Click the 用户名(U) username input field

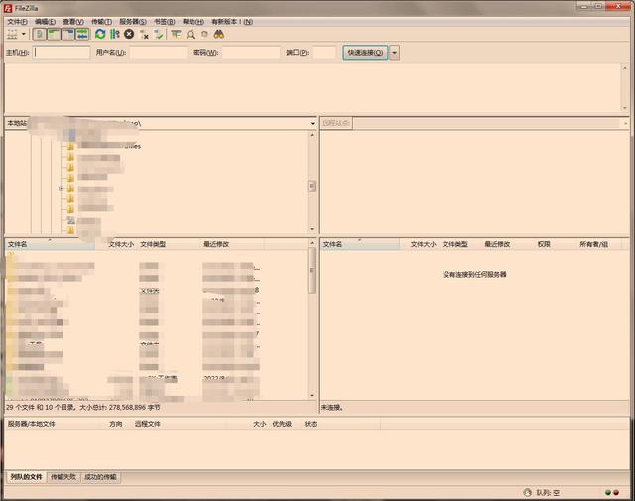click(159, 53)
